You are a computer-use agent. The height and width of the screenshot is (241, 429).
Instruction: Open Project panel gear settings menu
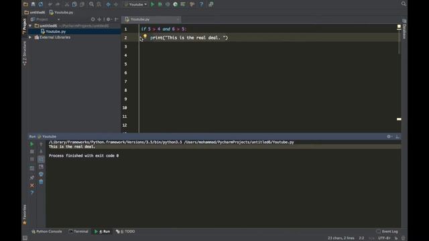[x=109, y=19]
